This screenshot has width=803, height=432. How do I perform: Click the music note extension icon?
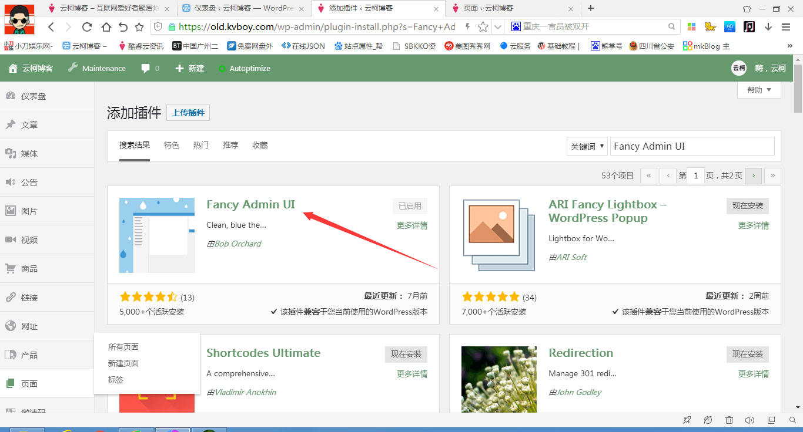pyautogui.click(x=749, y=26)
